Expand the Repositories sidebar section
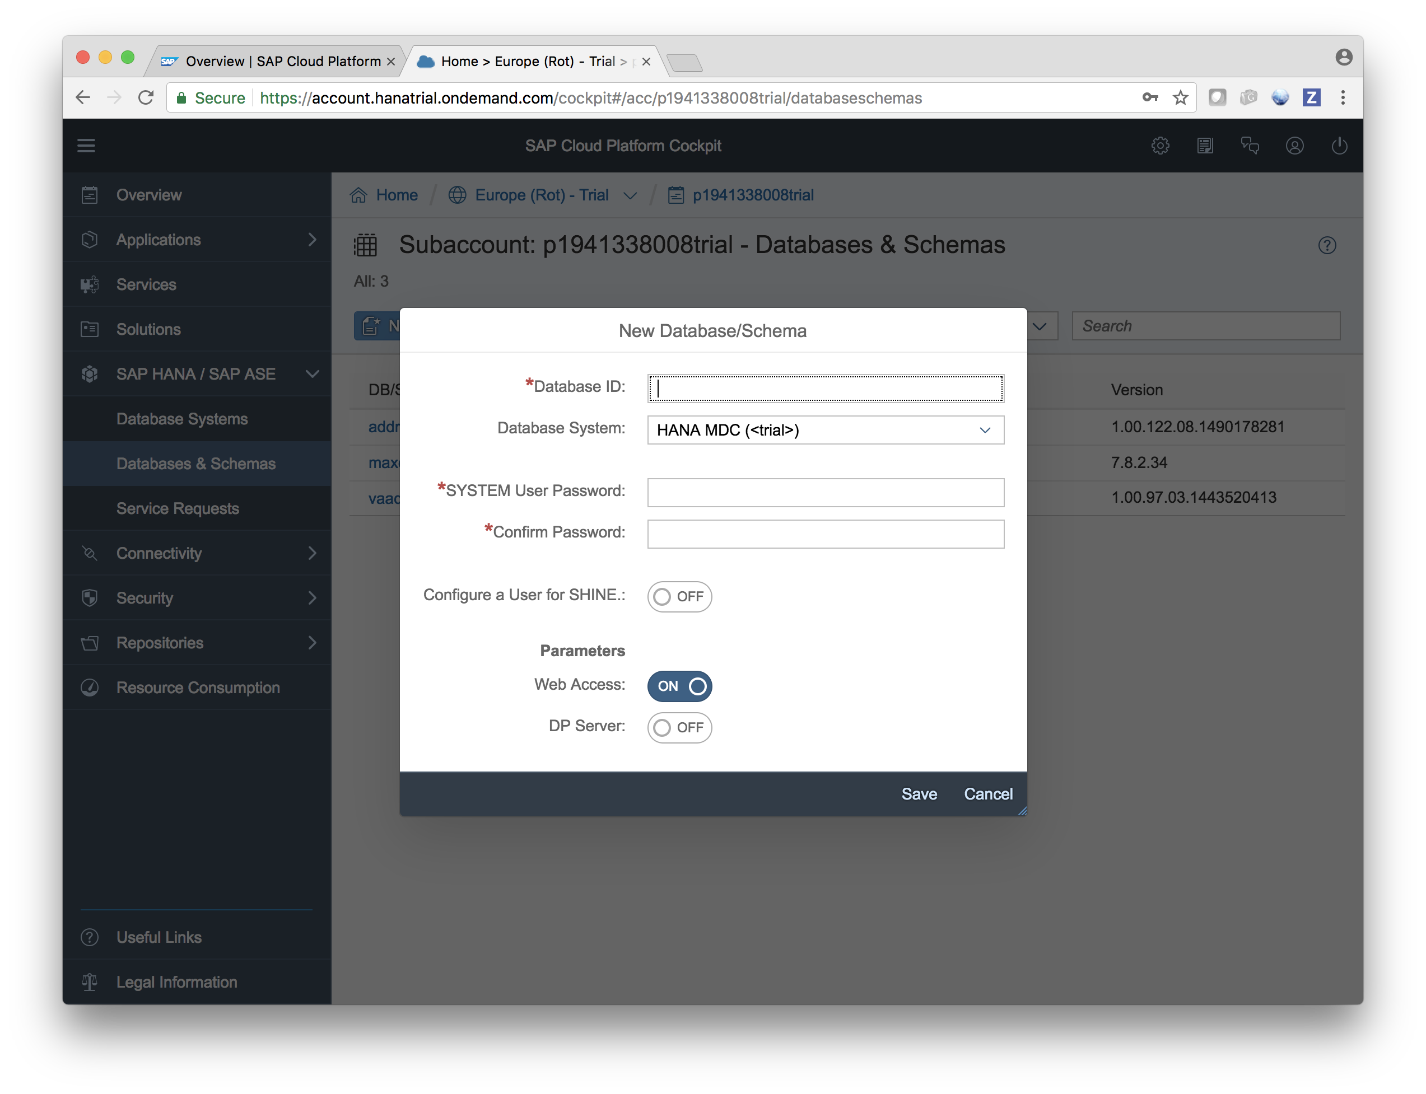 pos(312,643)
